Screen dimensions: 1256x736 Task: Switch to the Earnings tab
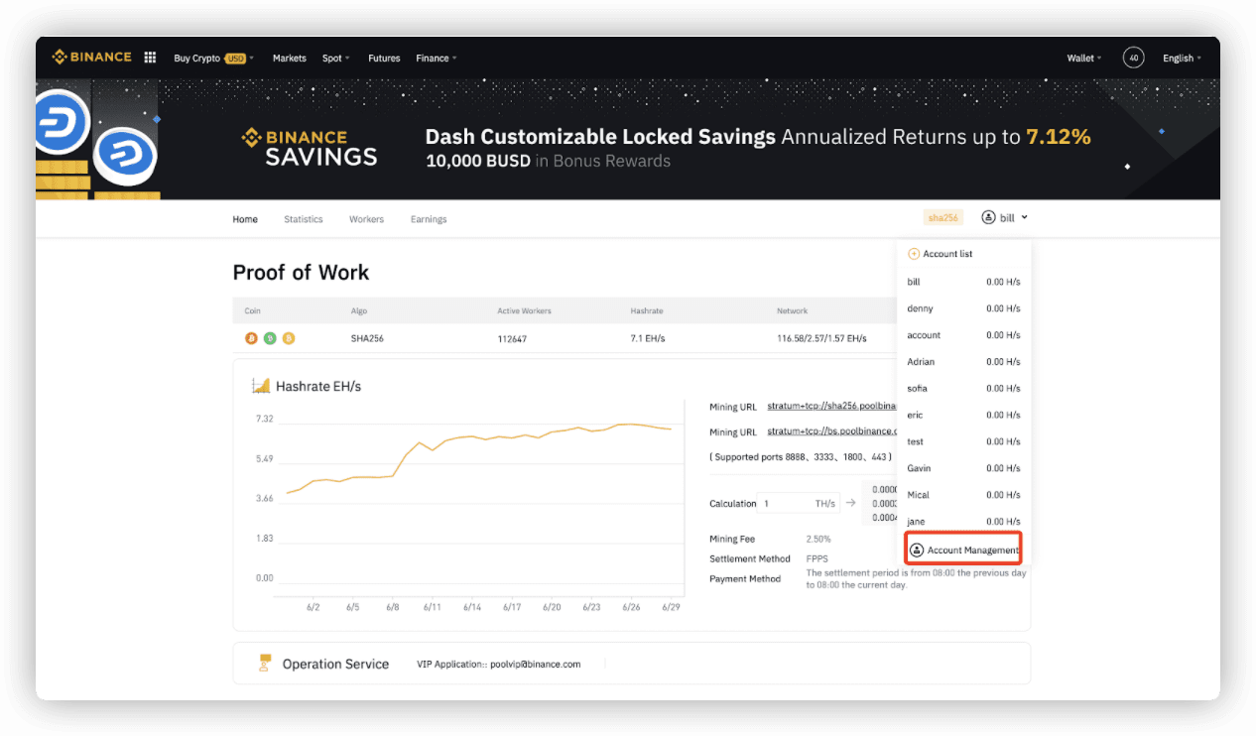pyautogui.click(x=429, y=219)
